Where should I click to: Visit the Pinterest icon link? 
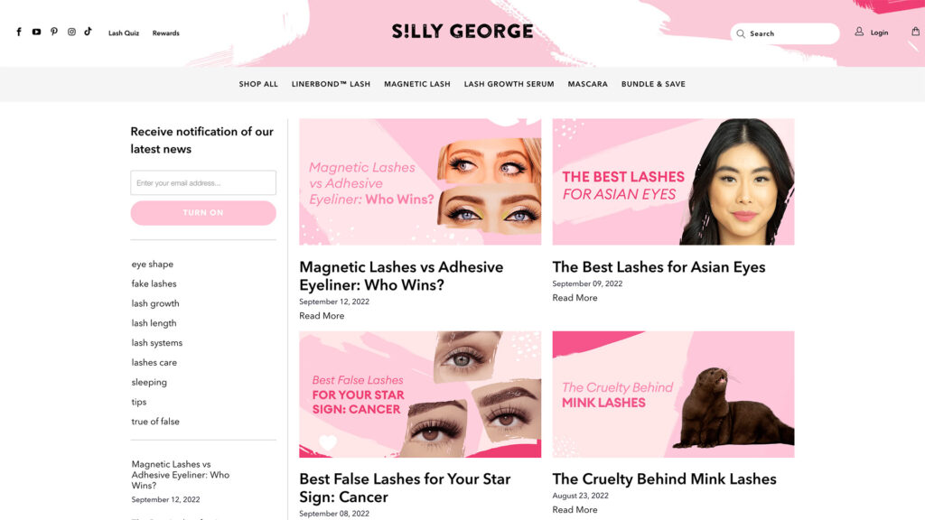(x=53, y=32)
